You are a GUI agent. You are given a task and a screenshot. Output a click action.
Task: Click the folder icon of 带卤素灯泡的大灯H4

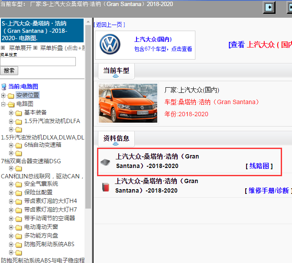click(x=19, y=202)
